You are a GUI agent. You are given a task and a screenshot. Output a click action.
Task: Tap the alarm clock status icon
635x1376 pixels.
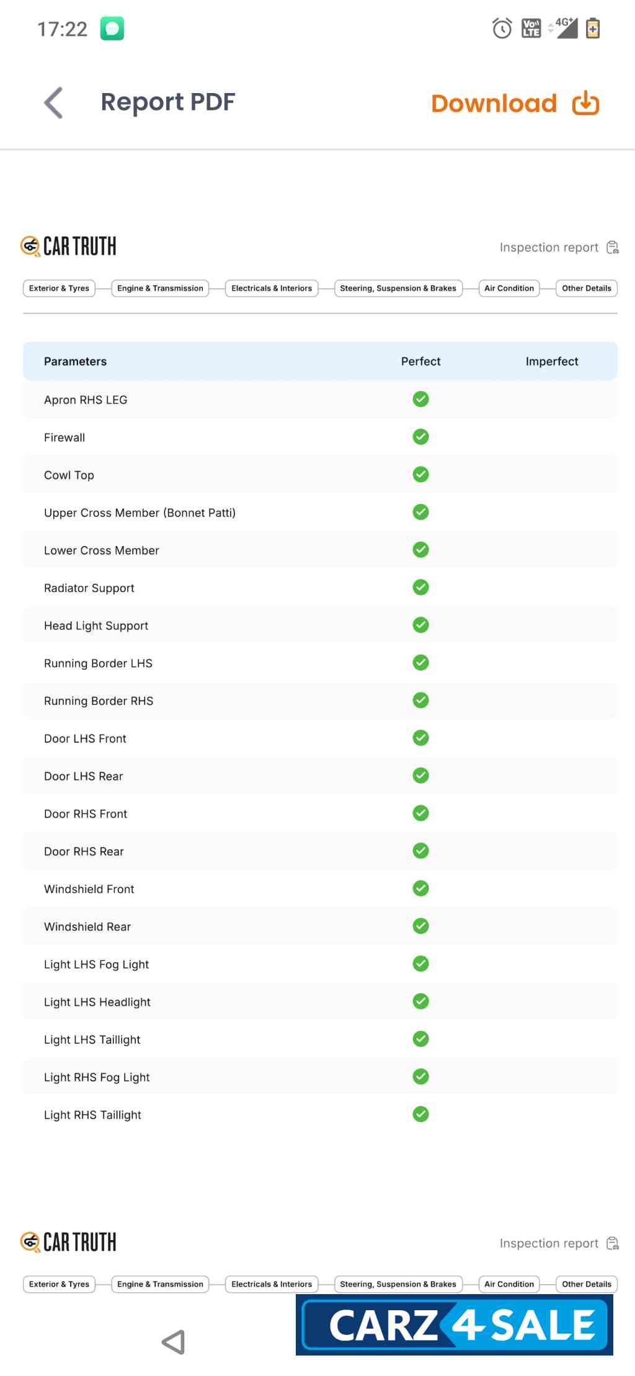point(502,29)
